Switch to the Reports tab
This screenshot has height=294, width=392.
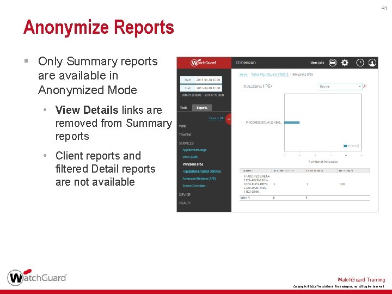pos(202,108)
